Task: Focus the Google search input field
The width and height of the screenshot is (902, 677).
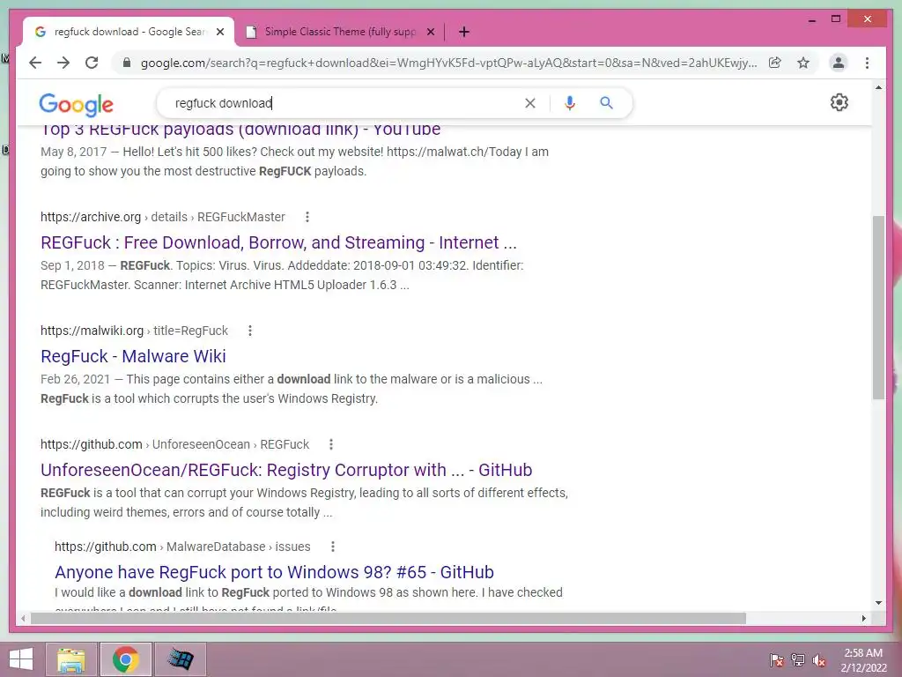Action: tap(345, 103)
